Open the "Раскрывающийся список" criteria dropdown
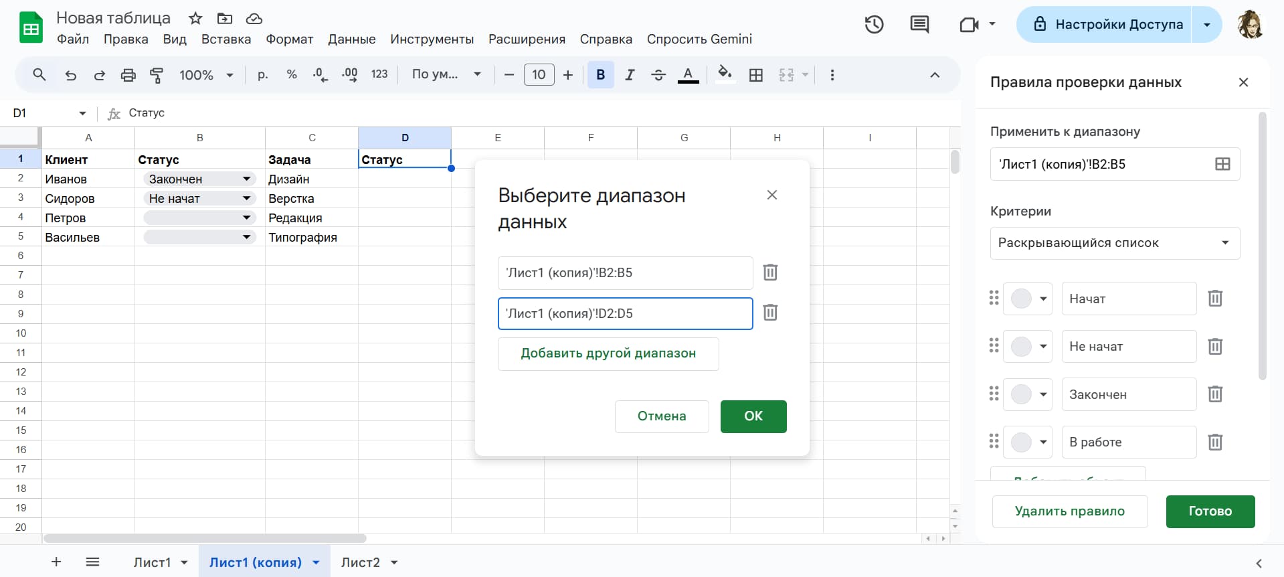 (1114, 243)
